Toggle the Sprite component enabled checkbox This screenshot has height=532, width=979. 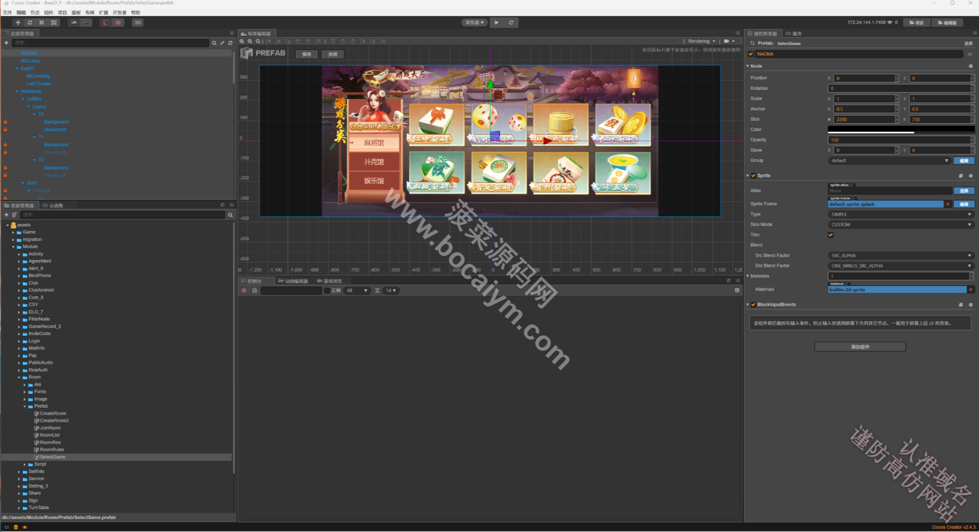[x=753, y=176]
